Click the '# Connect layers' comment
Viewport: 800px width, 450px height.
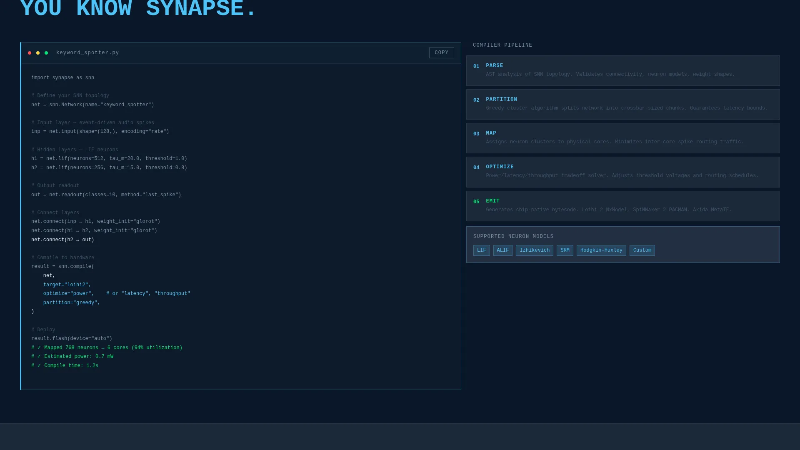coord(55,213)
